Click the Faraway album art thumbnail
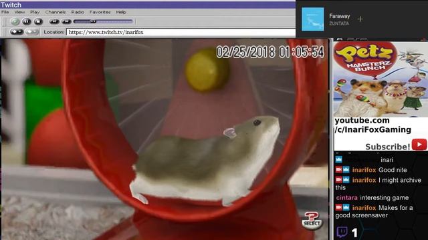The image size is (428, 240). pos(313,19)
